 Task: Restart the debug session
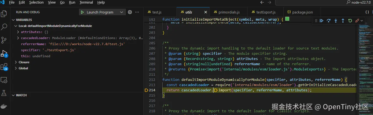(350, 21)
